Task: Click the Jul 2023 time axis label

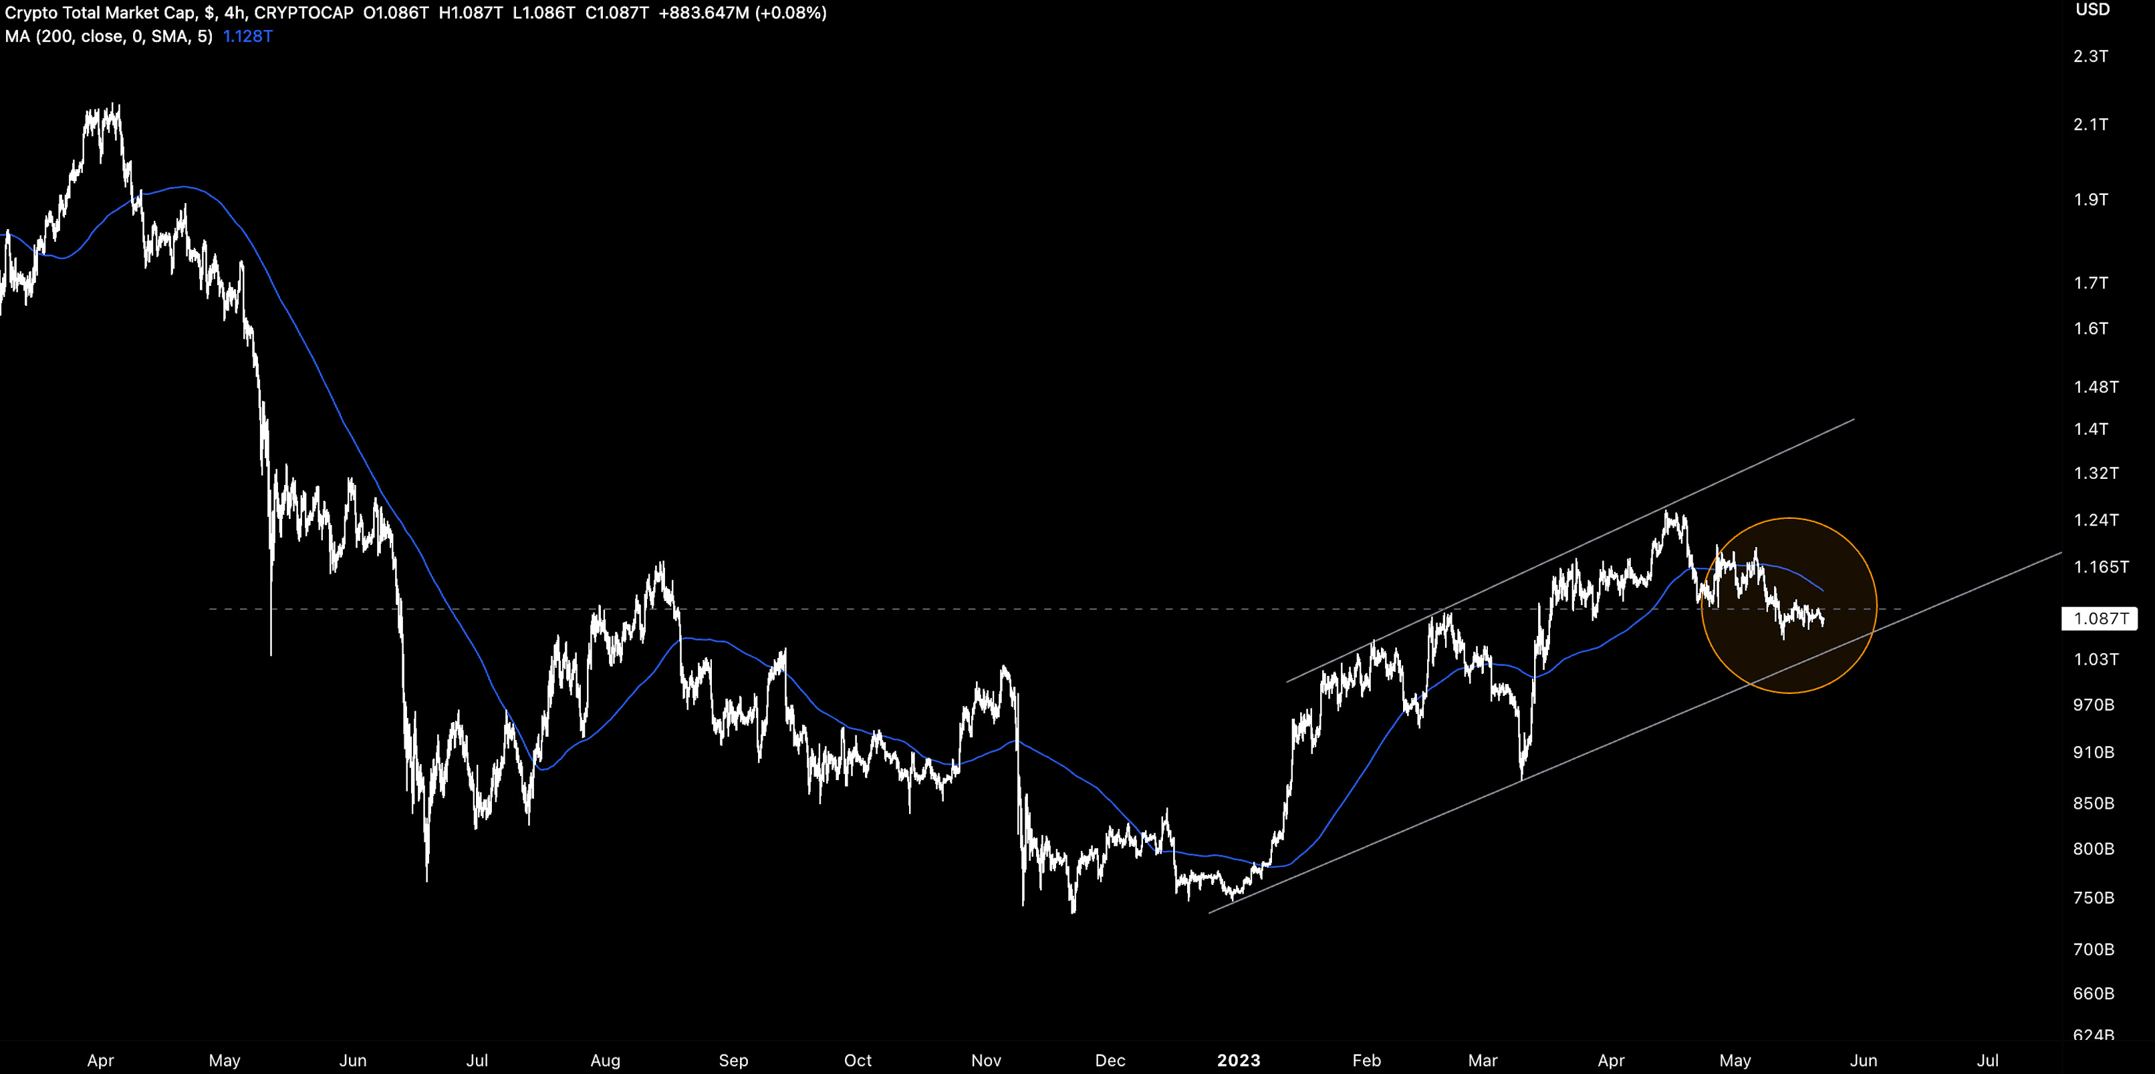Action: pos(1988,1061)
